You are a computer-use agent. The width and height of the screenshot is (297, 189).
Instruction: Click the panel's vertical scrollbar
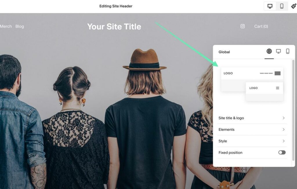[294, 110]
